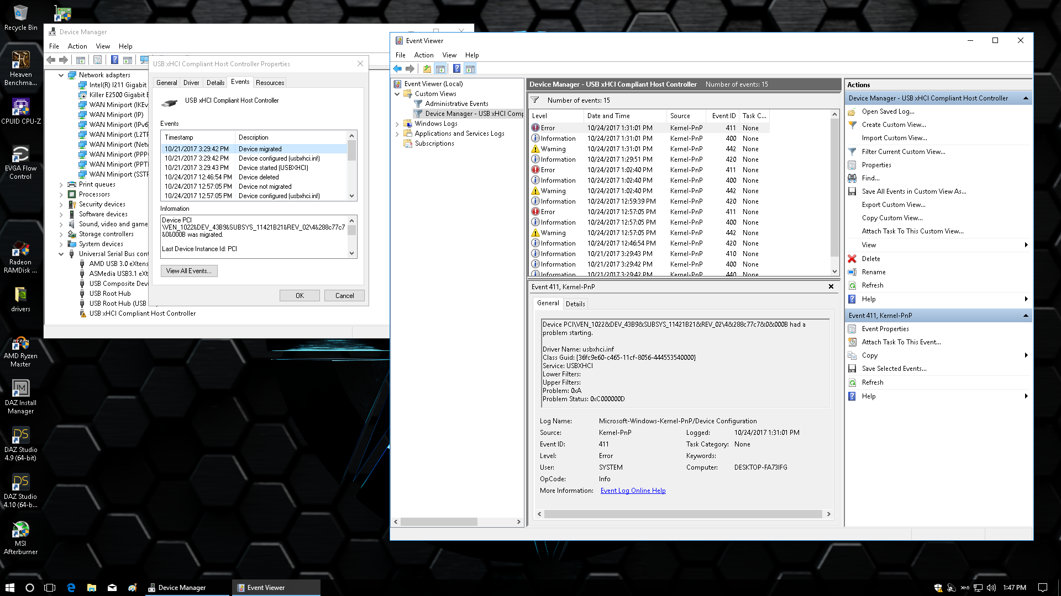
Task: Click the Up One Level folder icon
Action: [427, 69]
